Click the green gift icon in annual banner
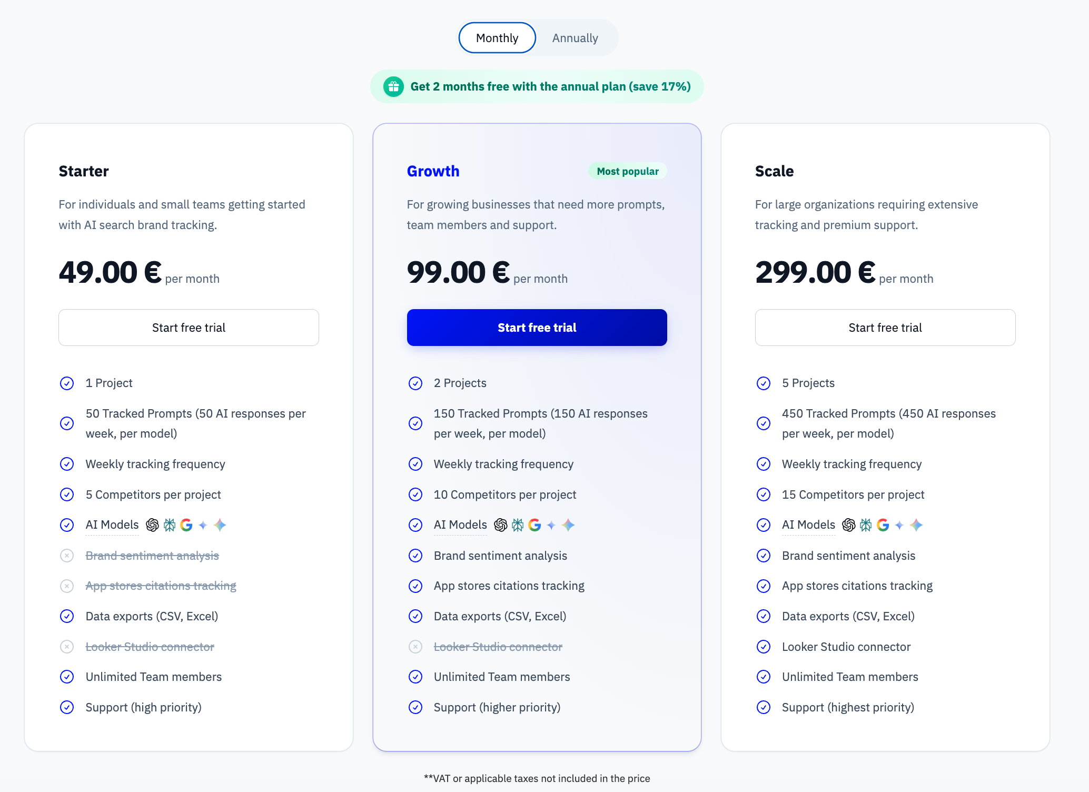Screen dimensions: 1089x792 (x=393, y=86)
